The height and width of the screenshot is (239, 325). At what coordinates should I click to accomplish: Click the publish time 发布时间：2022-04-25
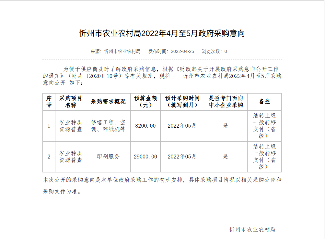click(171, 51)
